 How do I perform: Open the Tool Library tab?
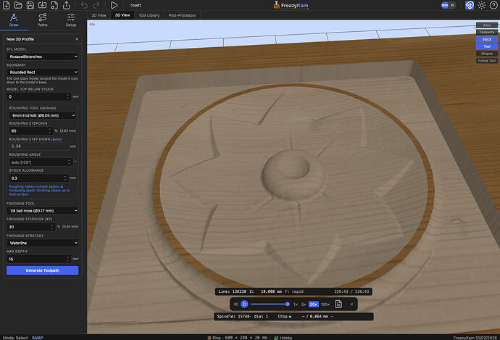coord(149,15)
